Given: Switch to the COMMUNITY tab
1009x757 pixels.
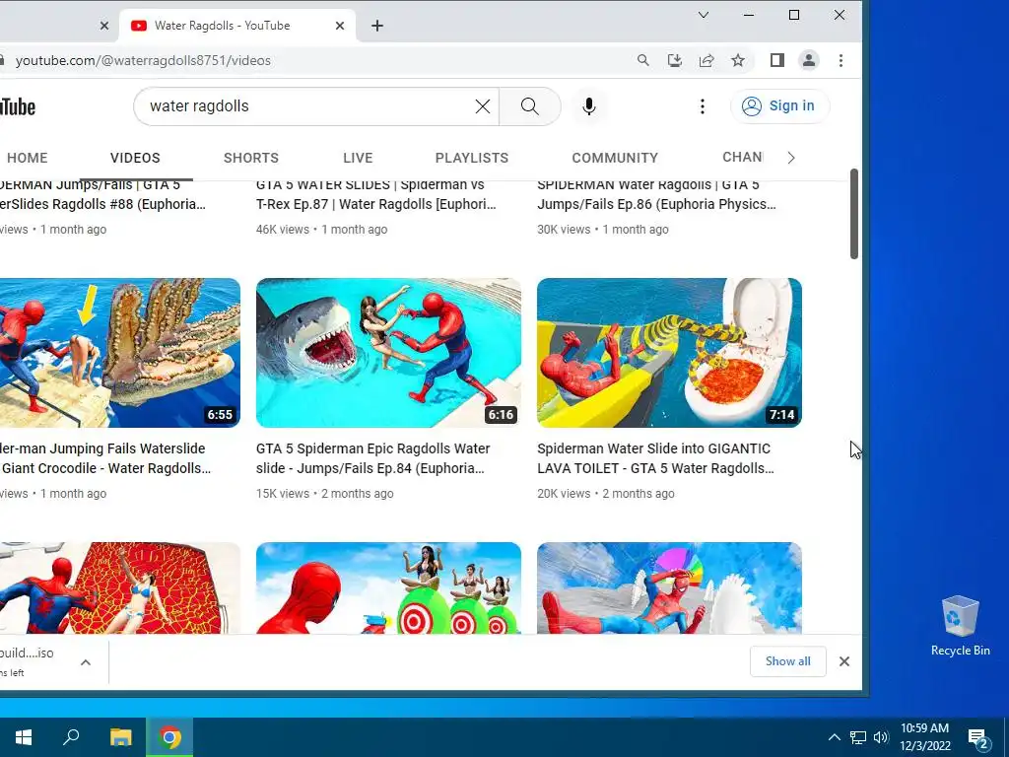Looking at the screenshot, I should [x=615, y=158].
